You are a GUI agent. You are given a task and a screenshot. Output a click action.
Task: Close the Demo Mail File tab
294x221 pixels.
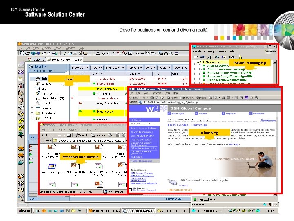click(x=81, y=60)
